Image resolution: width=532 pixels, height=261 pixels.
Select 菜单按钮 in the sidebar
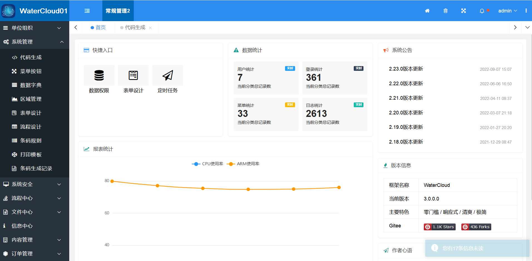pyautogui.click(x=31, y=71)
